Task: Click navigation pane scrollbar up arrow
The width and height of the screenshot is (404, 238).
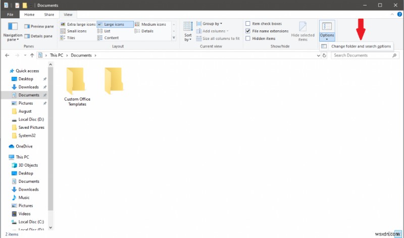Action: [x=50, y=64]
